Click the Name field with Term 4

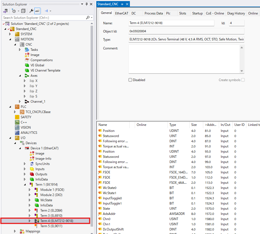[171, 23]
